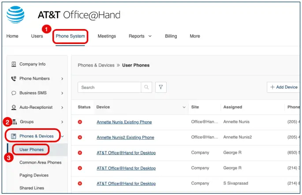This screenshot has width=302, height=195.
Task: Select Auto-Receptionist in sidebar
Action: click(36, 107)
